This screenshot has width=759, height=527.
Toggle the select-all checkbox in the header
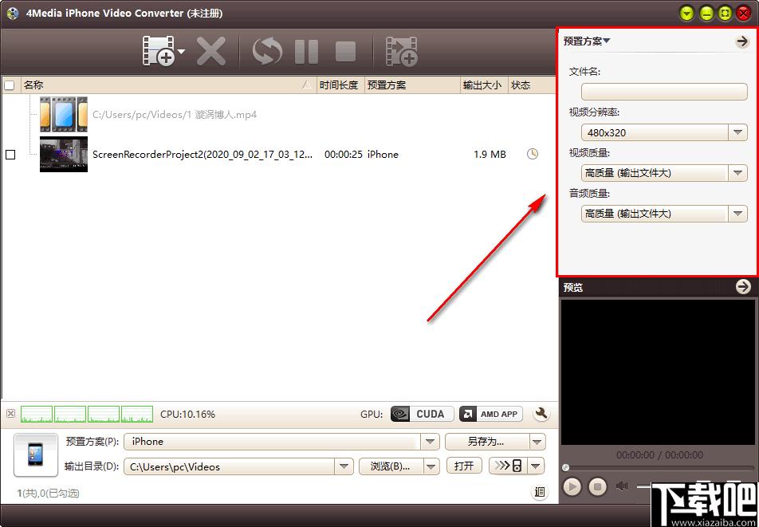coord(10,85)
